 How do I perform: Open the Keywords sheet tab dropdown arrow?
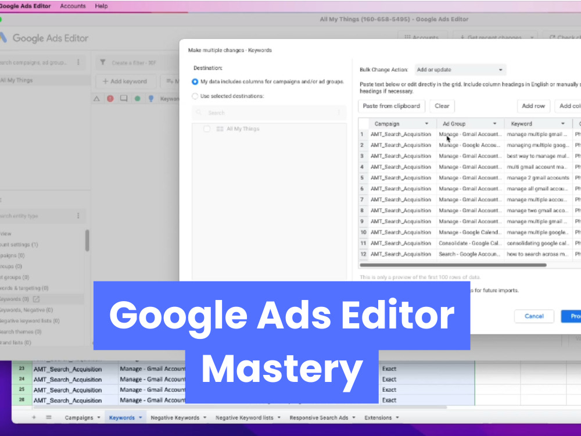(x=141, y=417)
